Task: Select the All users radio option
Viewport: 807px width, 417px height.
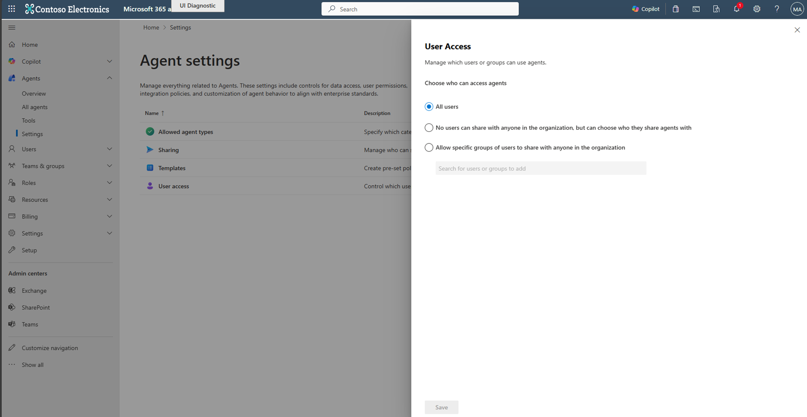Action: point(429,107)
